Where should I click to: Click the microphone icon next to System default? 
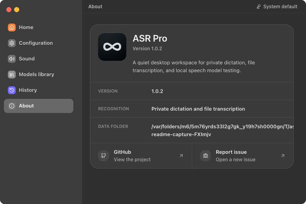click(259, 7)
